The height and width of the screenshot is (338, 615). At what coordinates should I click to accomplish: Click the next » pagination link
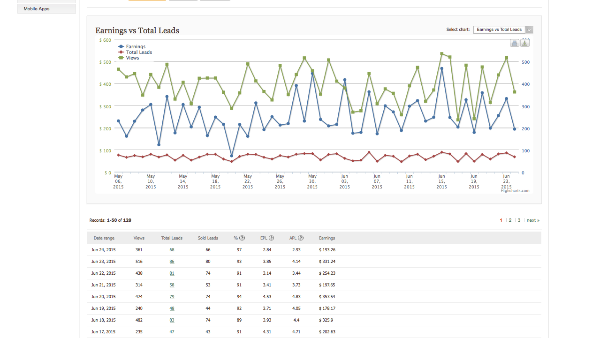coord(533,220)
